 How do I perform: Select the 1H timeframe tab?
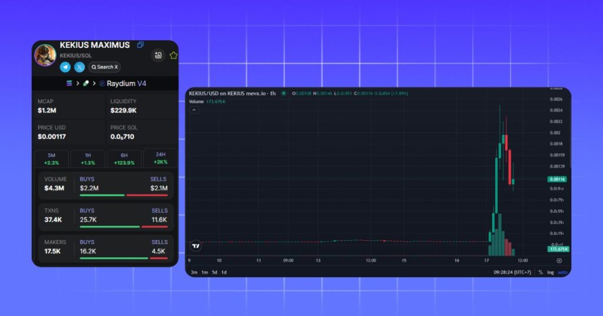click(x=88, y=159)
